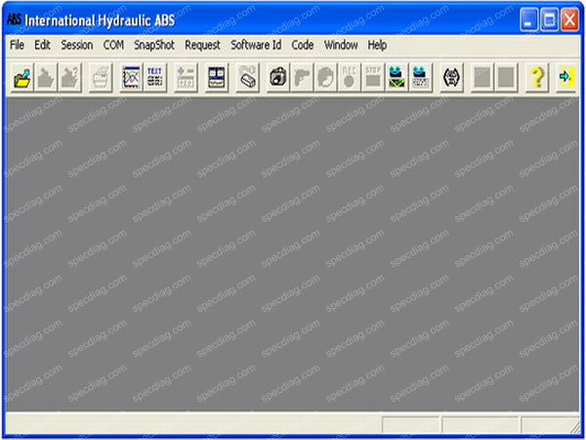Image resolution: width=586 pixels, height=440 pixels.
Task: Click the ABS circular brake icon
Action: pos(451,79)
